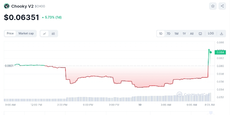Toggle LOG scale on chart
Image resolution: width=230 pixels, height=115 pixels.
tap(211, 33)
